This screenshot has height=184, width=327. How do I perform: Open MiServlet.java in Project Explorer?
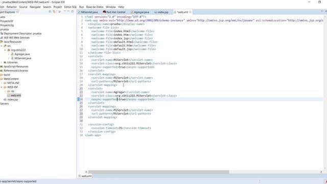[x=22, y=58]
